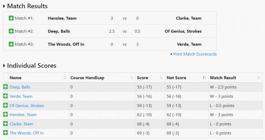Expand Clarke, Team row plus icon

tap(6, 124)
